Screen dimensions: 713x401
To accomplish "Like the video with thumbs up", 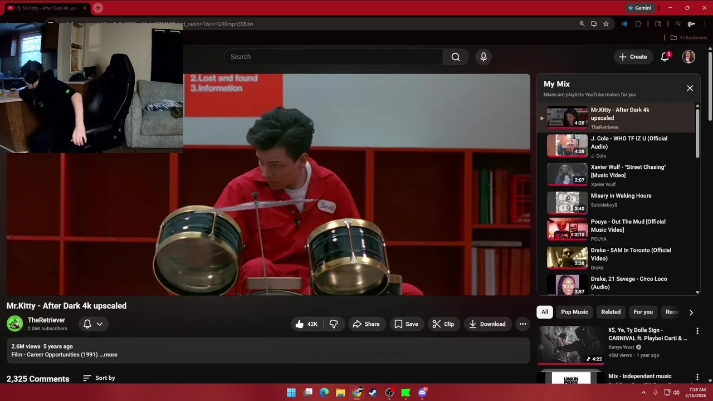I will click(x=306, y=324).
